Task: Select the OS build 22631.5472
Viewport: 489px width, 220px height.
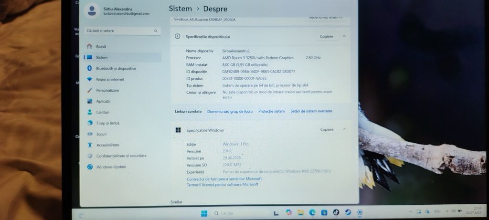Action: [232, 165]
